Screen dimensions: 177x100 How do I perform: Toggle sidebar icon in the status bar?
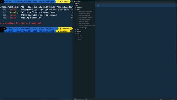click(x=75, y=99)
